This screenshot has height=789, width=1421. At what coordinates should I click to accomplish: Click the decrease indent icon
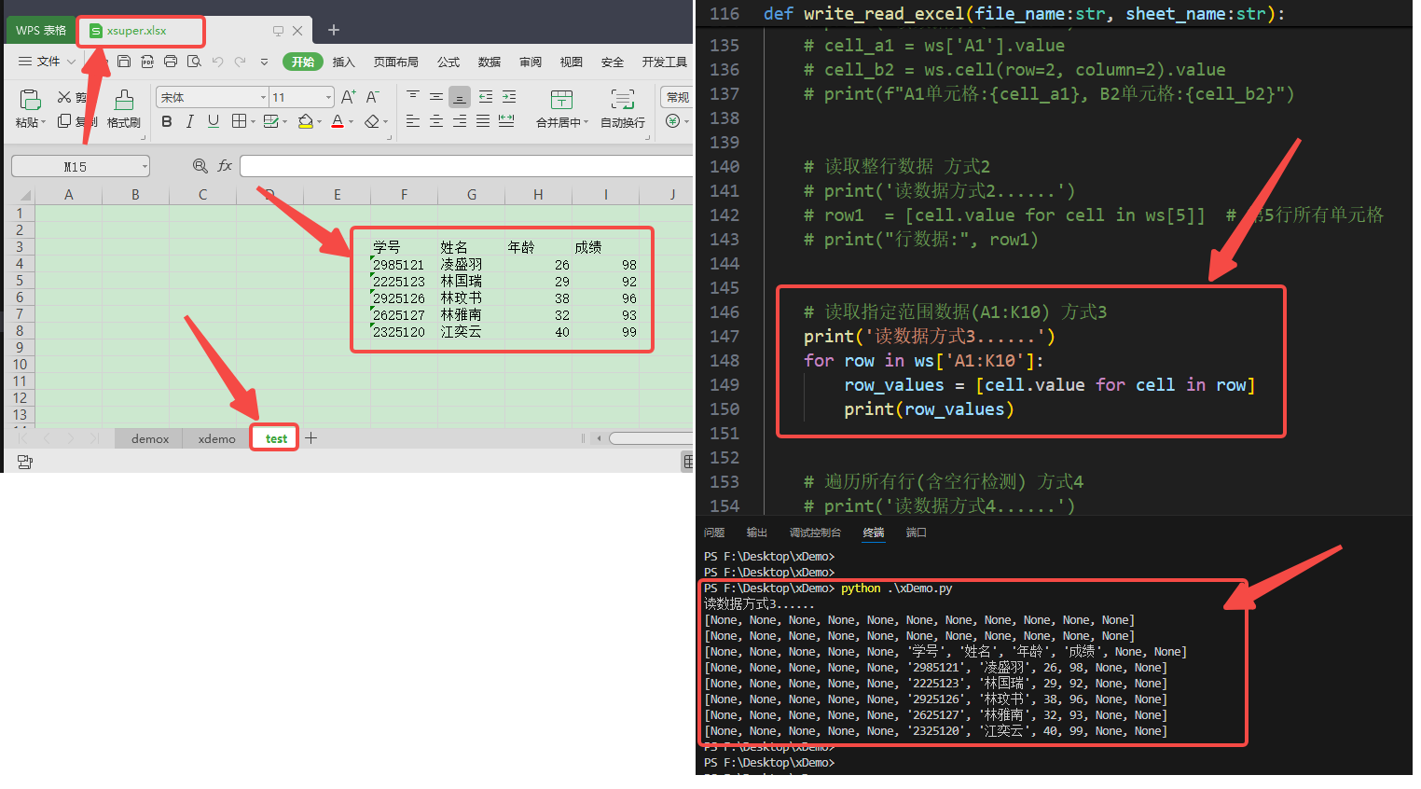(486, 96)
